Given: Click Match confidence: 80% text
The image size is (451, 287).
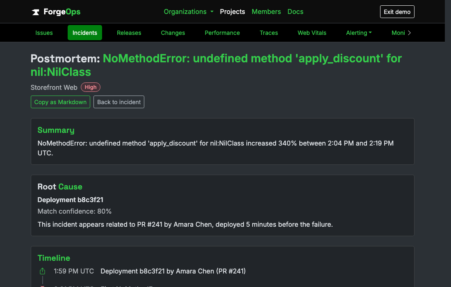Looking at the screenshot, I should coord(75,212).
